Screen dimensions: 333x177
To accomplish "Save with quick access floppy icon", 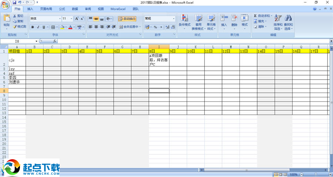I will point(14,2).
